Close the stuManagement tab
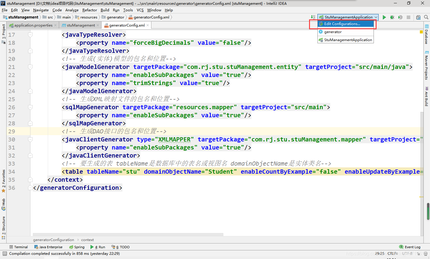 [x=98, y=25]
